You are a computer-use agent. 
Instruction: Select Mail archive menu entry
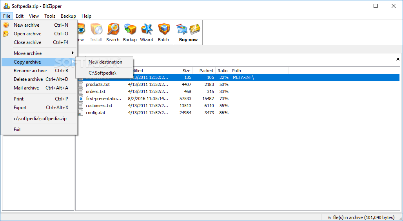click(39, 88)
